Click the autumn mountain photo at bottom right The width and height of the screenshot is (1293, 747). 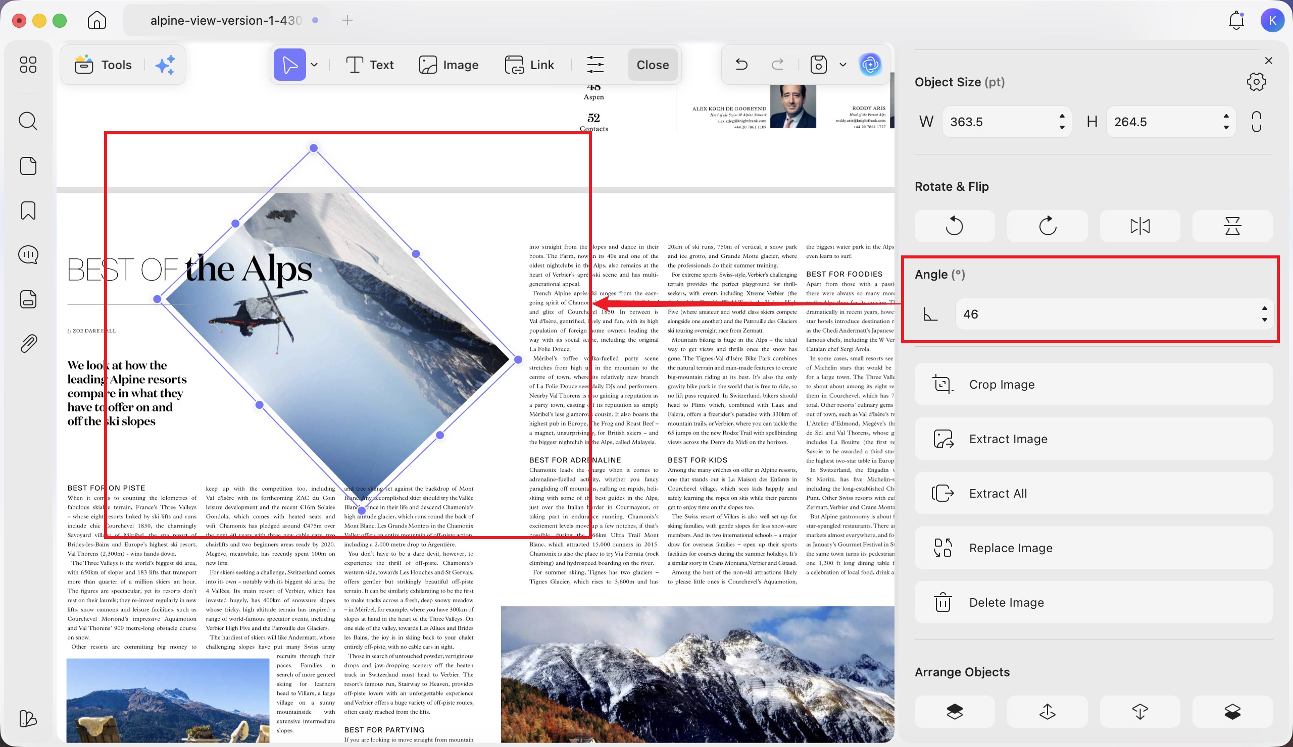[698, 674]
